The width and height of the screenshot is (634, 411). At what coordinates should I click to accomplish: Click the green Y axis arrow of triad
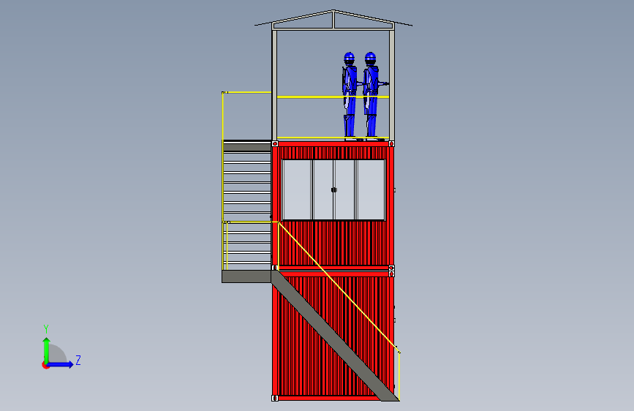point(47,350)
